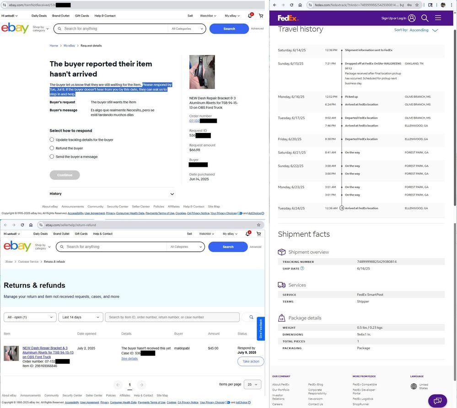Open FedEx hamburger menu
The image size is (457, 408).
pos(438,18)
